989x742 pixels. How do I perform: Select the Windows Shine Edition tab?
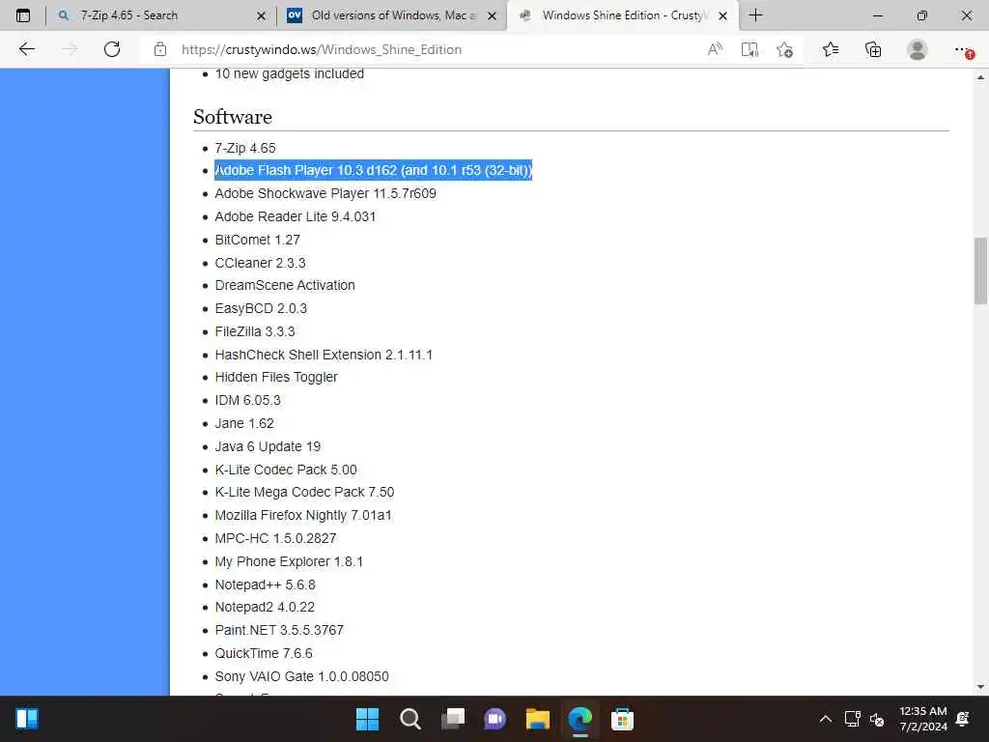tap(621, 15)
